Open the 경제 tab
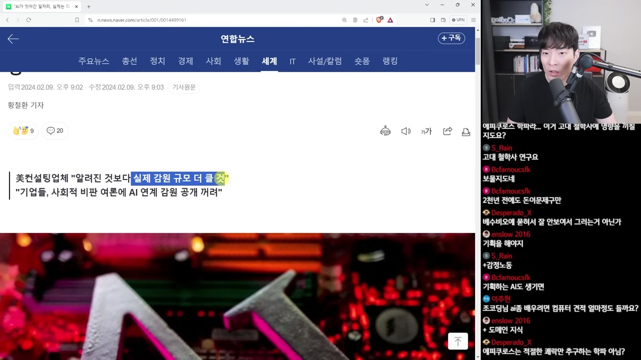This screenshot has height=360, width=641. click(x=186, y=61)
